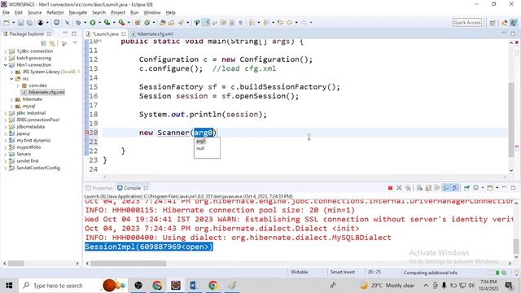Click the Console tab
The image size is (521, 293).
click(x=132, y=188)
